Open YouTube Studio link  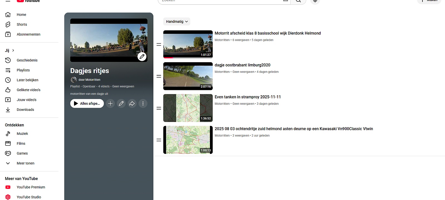[x=29, y=197]
